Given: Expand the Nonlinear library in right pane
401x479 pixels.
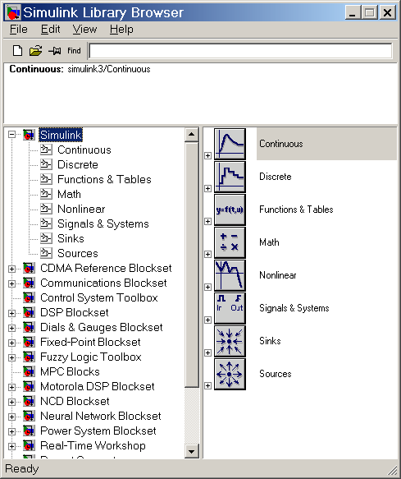Looking at the screenshot, I should click(208, 288).
